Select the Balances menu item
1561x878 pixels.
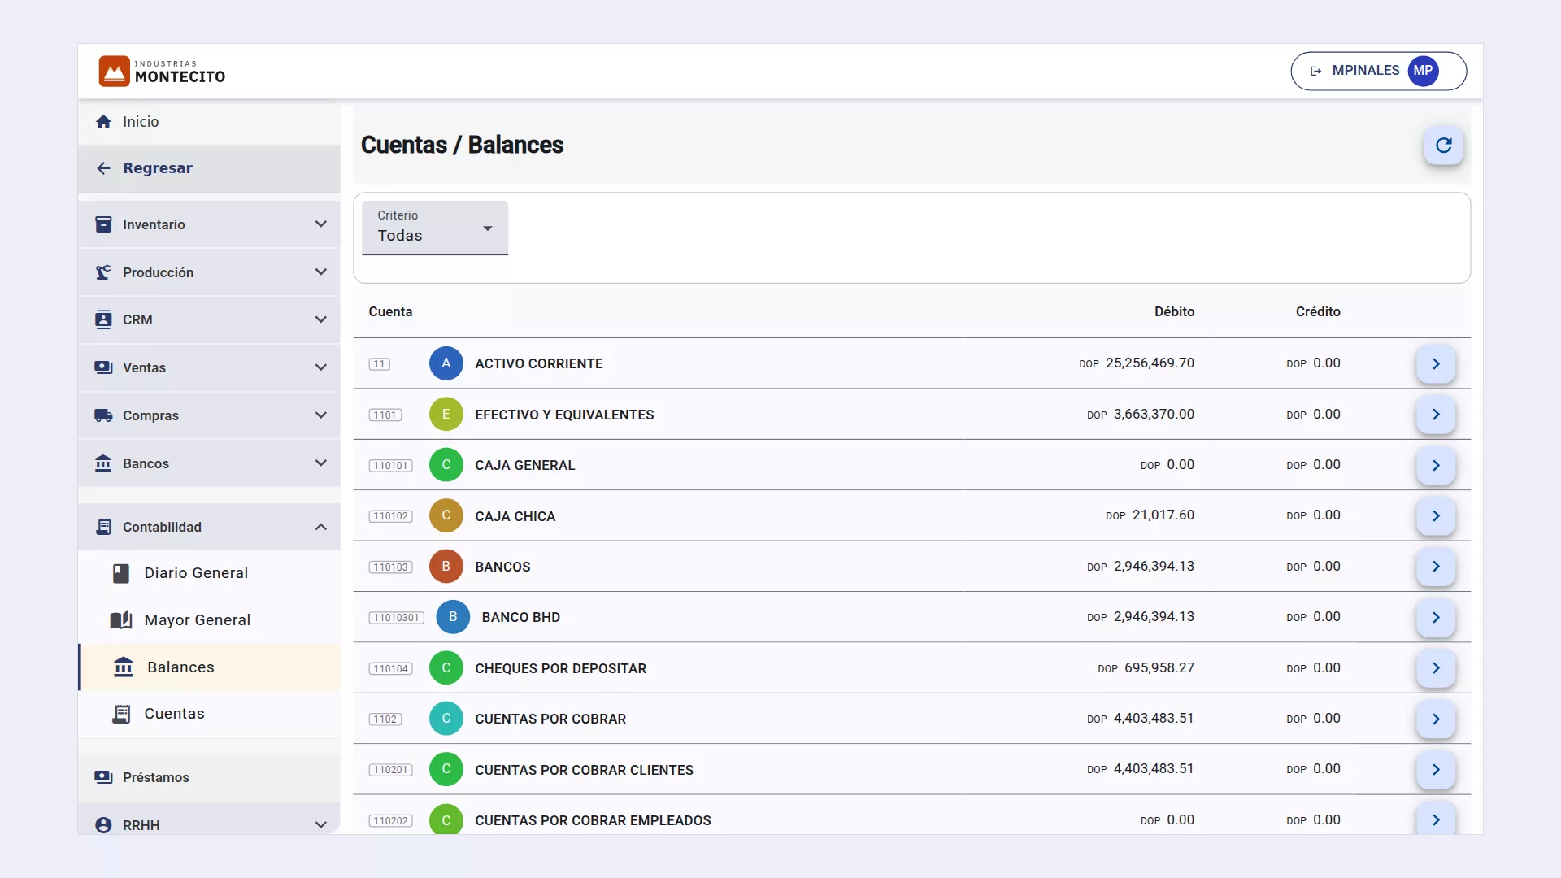210,667
